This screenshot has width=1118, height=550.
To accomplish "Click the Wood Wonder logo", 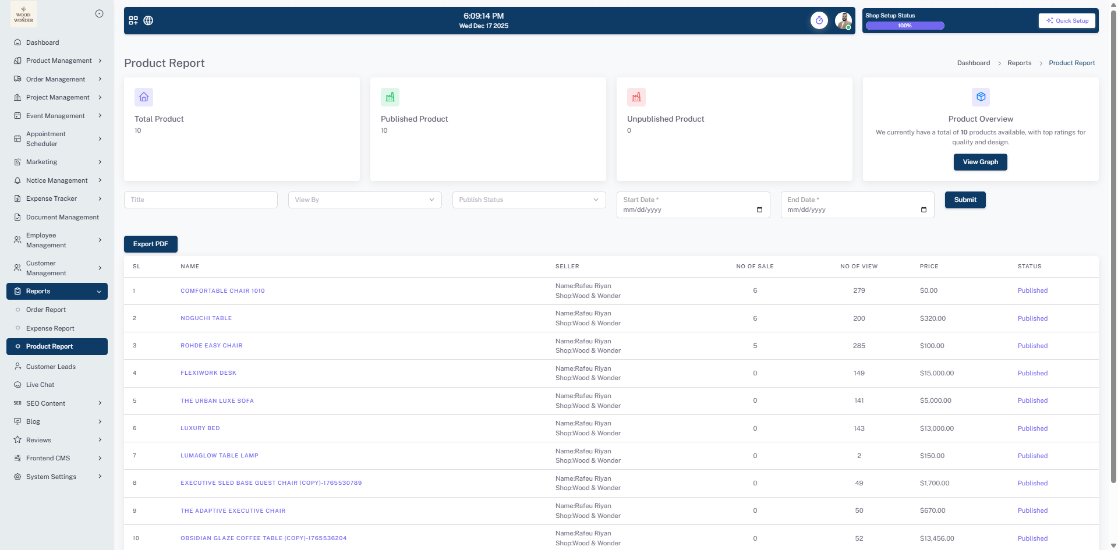I will (x=23, y=15).
